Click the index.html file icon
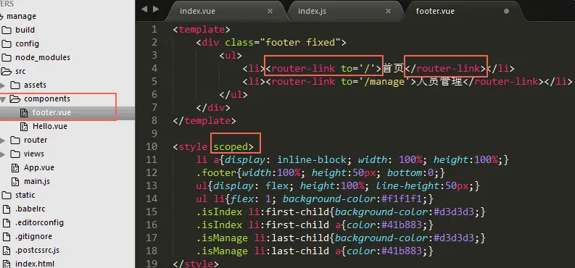575x268 pixels. pyautogui.click(x=7, y=264)
